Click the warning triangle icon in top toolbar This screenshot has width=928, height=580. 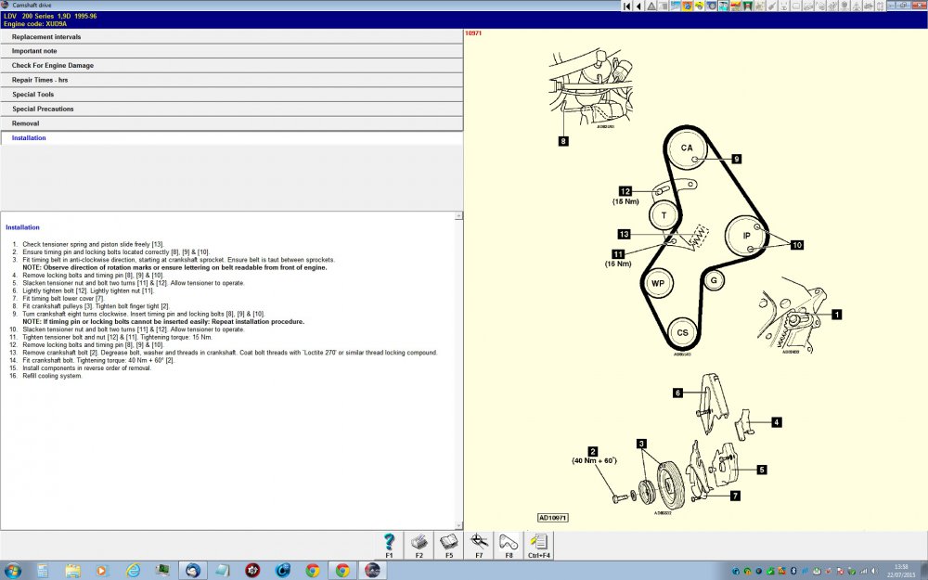click(x=651, y=6)
